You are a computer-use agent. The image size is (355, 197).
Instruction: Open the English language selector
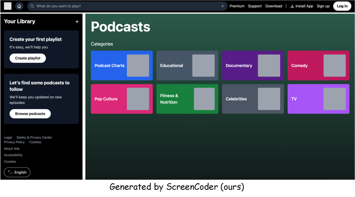click(17, 172)
